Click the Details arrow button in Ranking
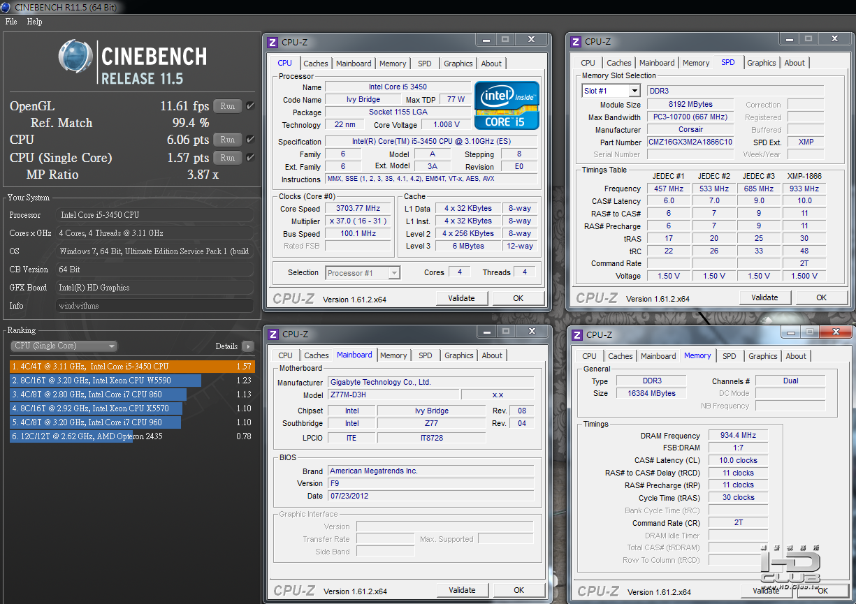This screenshot has height=604, width=856. [x=247, y=346]
